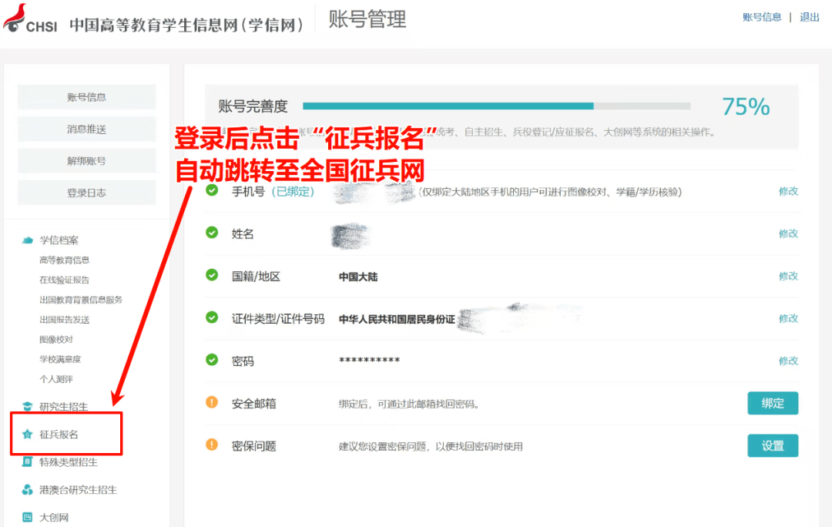Click the 退出 logout link
Screen dimensions: 832x527
pos(810,16)
